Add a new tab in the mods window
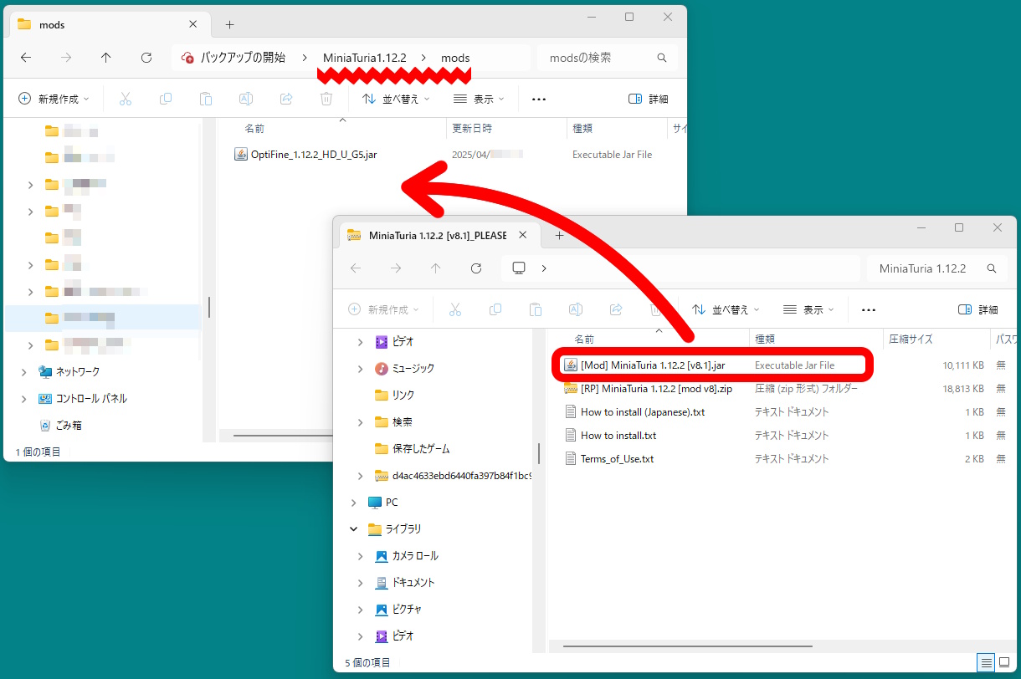 point(229,25)
